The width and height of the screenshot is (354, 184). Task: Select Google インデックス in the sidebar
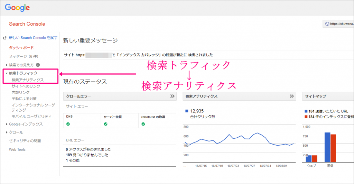point(26,124)
